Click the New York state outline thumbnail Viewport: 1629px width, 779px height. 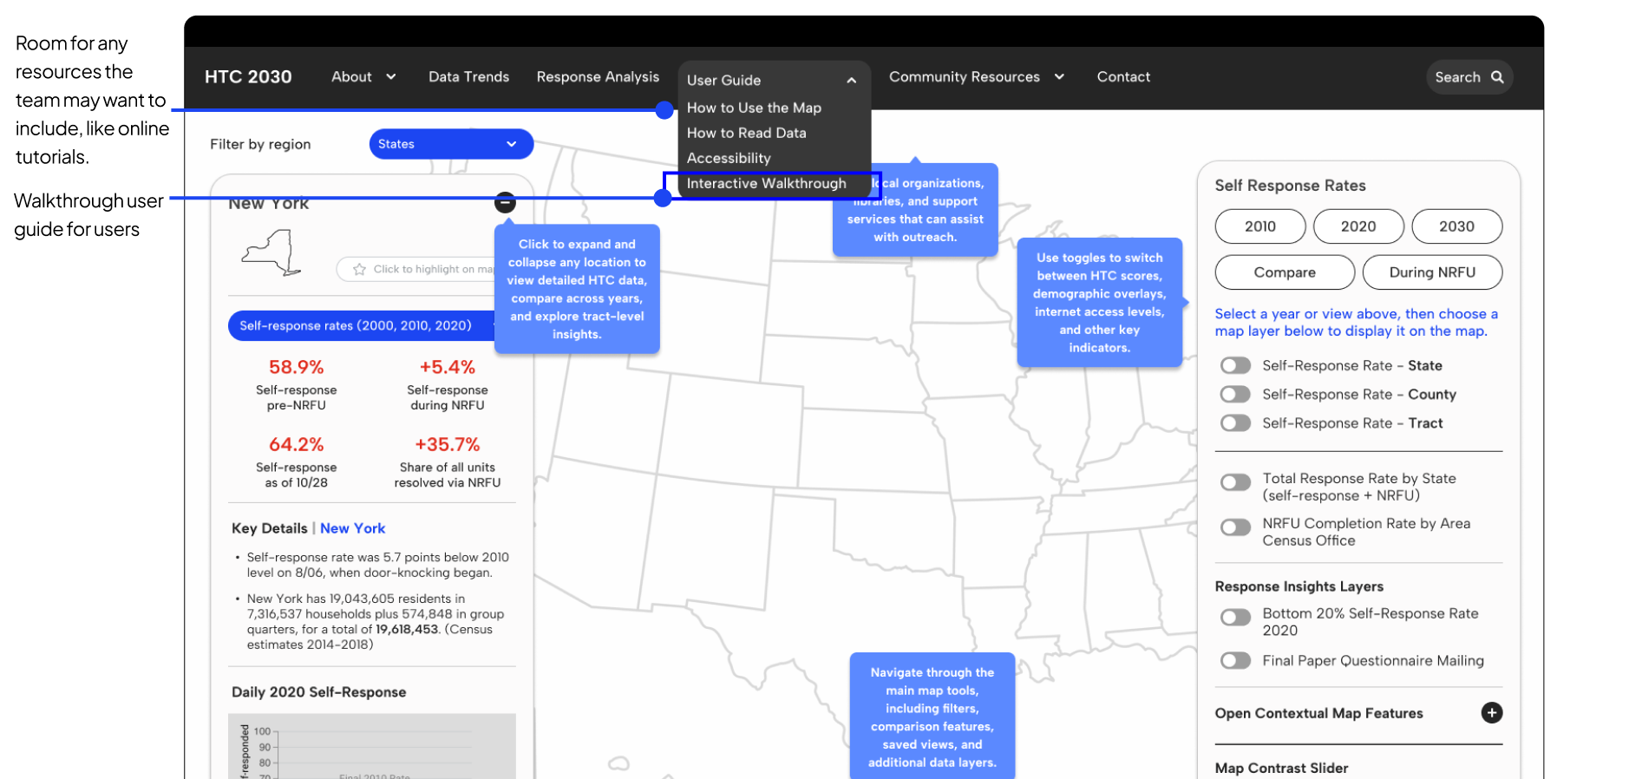[x=272, y=252]
